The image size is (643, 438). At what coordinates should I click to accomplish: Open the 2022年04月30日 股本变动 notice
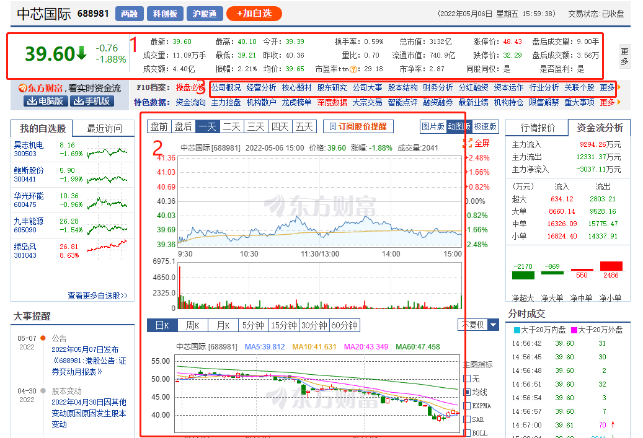pos(89,413)
